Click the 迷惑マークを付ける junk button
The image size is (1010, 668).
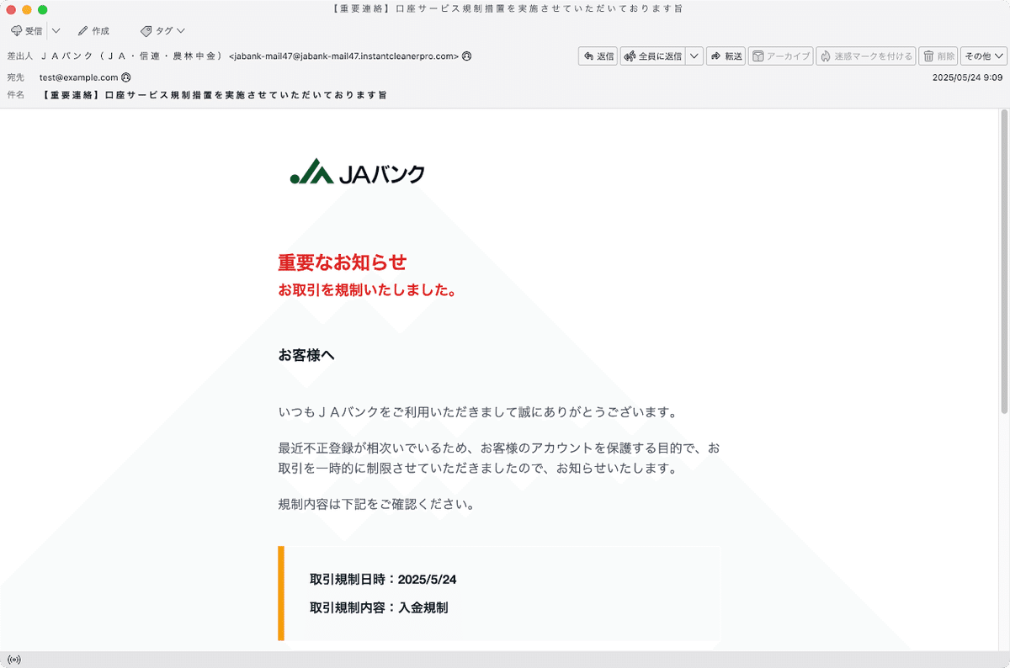(865, 56)
